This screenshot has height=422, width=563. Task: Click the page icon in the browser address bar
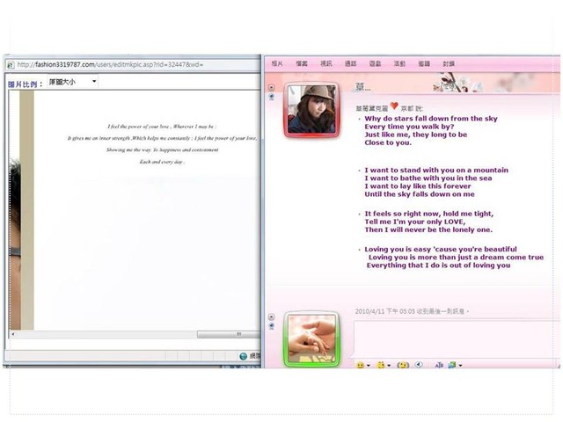click(11, 64)
